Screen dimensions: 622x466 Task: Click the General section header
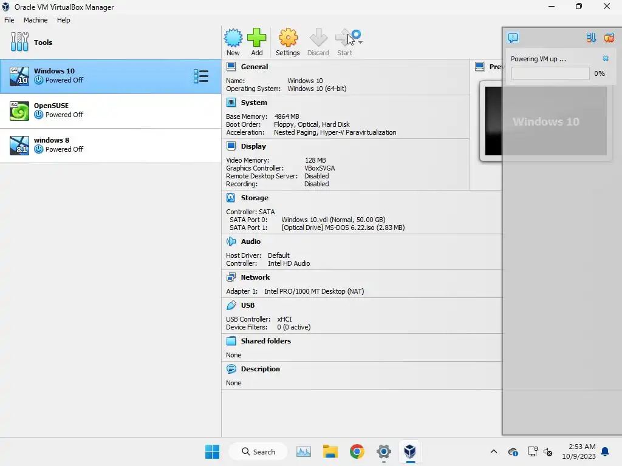coord(255,67)
